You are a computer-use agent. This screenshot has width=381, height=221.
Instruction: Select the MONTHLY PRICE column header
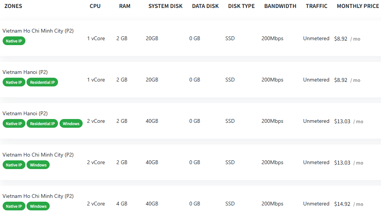click(357, 6)
